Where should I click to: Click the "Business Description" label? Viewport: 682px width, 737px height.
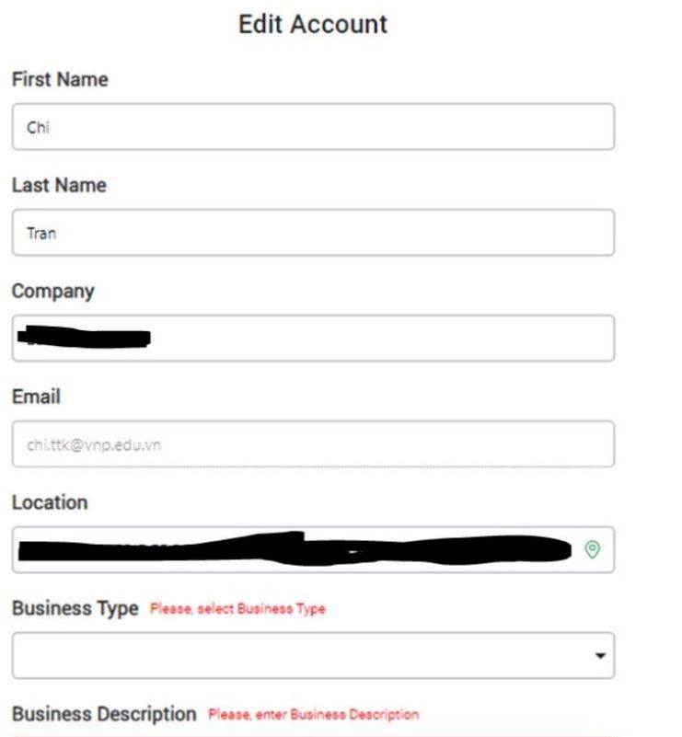(104, 714)
